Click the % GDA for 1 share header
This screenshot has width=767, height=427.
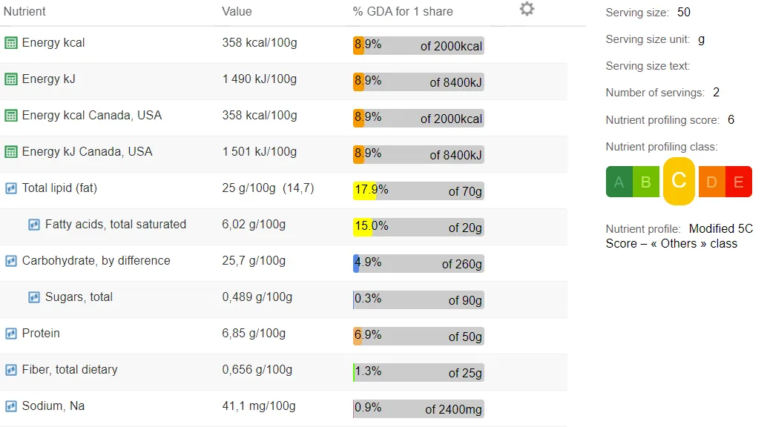403,11
